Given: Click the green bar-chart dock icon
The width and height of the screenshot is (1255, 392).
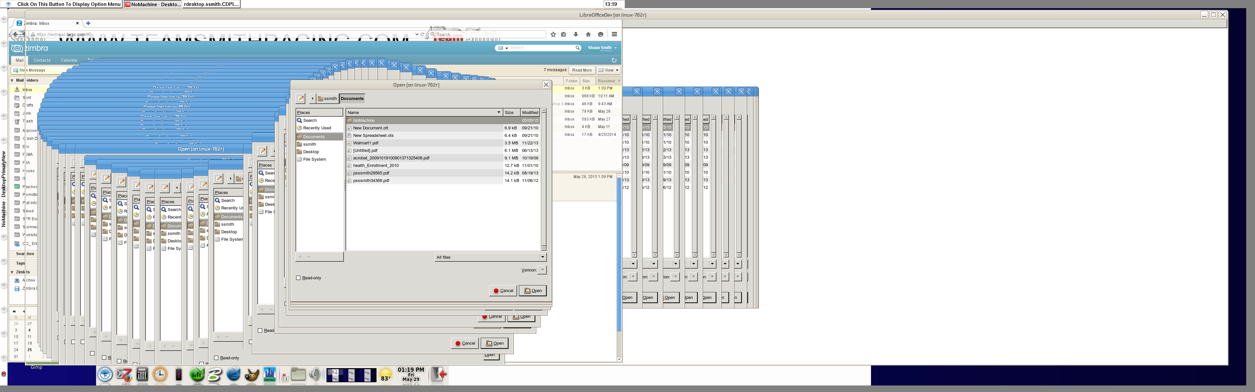Looking at the screenshot, I should click(197, 374).
